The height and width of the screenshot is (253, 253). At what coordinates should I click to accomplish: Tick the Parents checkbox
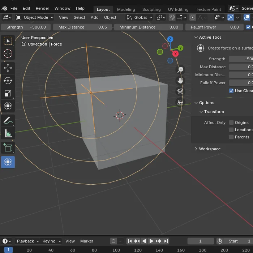click(x=231, y=137)
